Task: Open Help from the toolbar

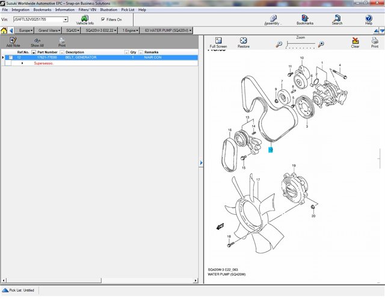Action: [x=368, y=19]
